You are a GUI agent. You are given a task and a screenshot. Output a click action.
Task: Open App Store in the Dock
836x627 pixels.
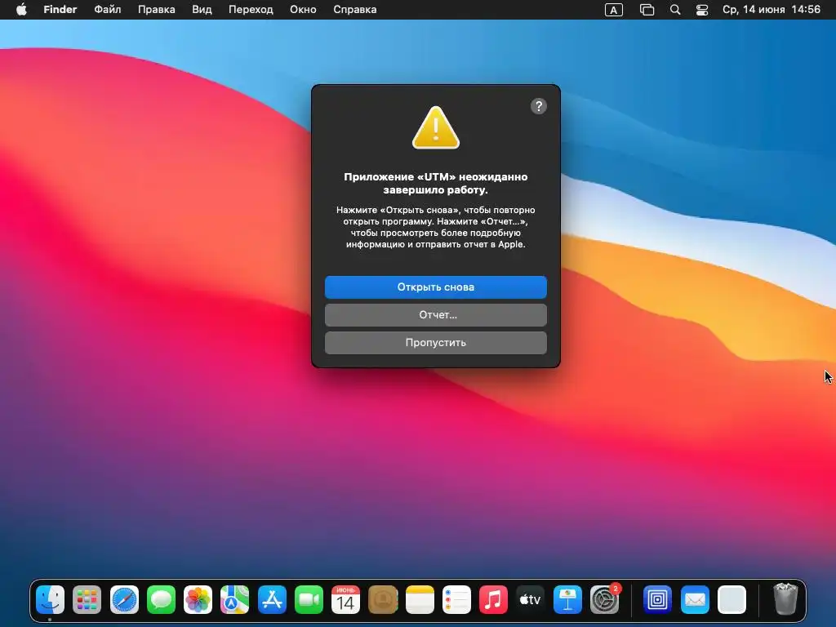[272, 599]
